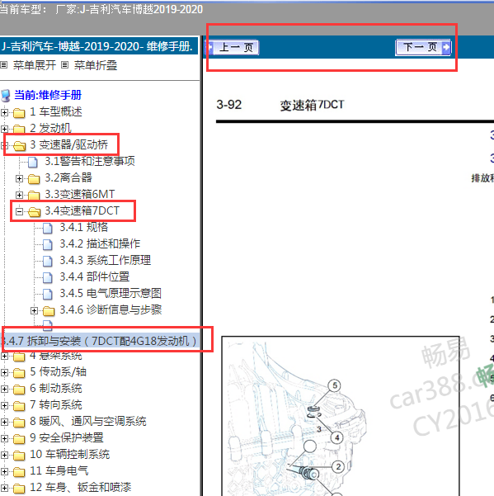Expand the 1 车型概述 tree node

coord(4,112)
